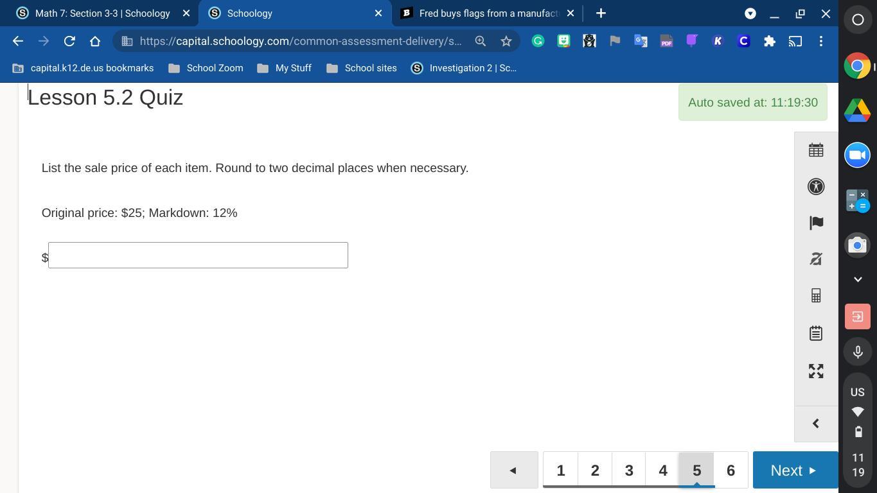Open the pink exit app on shelf
877x493 pixels.
coord(857,317)
